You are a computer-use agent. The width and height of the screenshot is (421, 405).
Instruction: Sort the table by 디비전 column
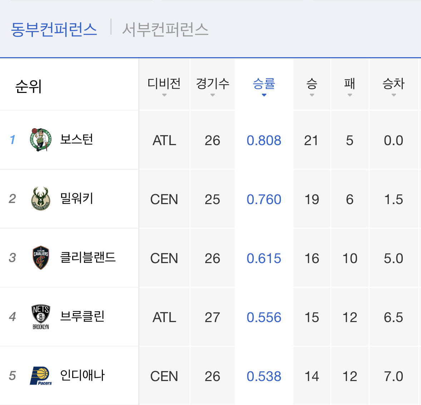[164, 86]
